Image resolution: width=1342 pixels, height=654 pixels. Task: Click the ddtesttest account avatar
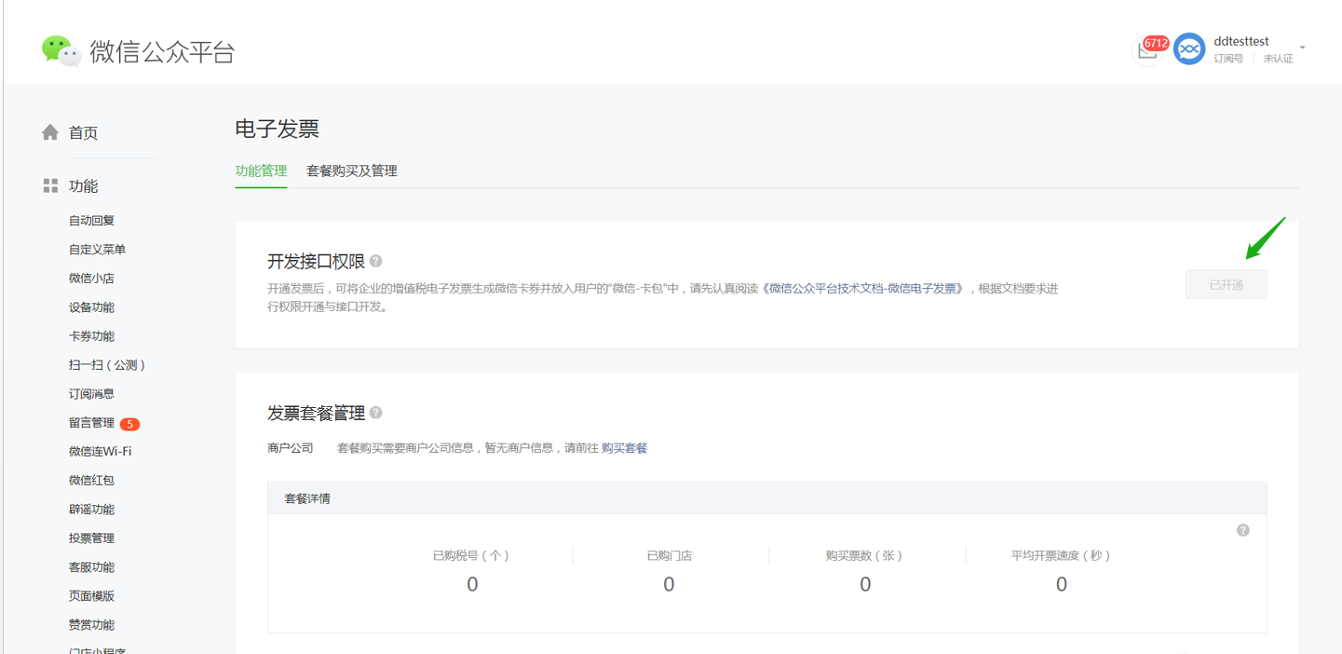point(1189,49)
